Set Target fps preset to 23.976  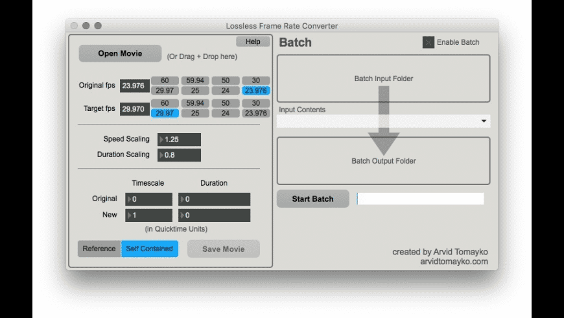pos(255,113)
